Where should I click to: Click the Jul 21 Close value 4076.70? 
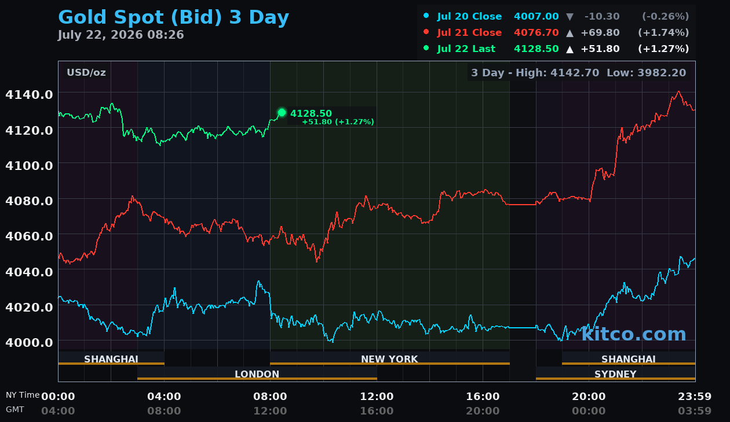coord(536,32)
